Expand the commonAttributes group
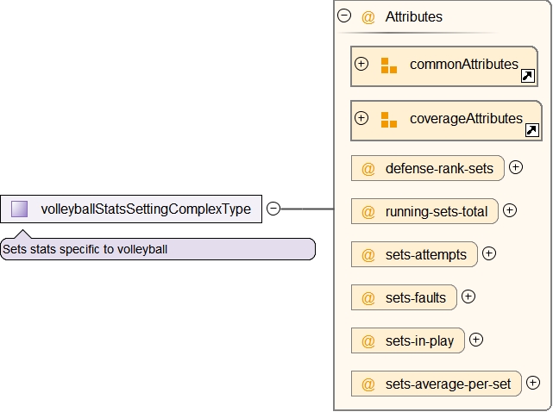Screen dimensions: 553x412 (361, 65)
